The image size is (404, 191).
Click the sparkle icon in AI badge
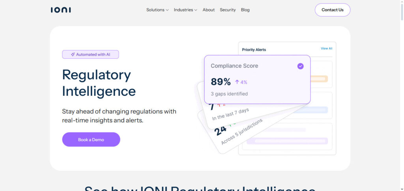pyautogui.click(x=73, y=54)
